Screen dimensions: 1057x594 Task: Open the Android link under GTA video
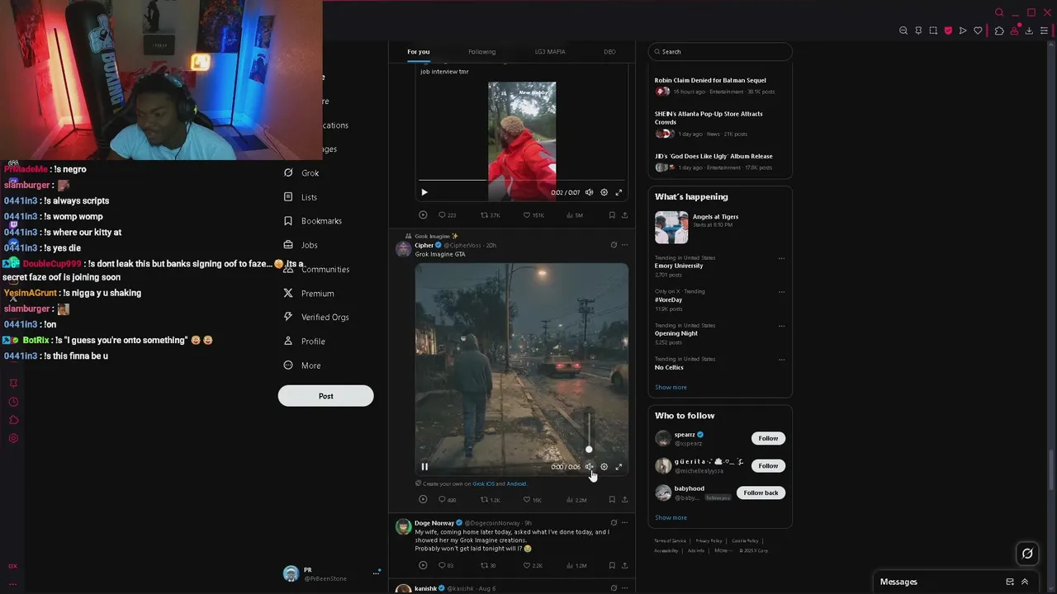516,484
